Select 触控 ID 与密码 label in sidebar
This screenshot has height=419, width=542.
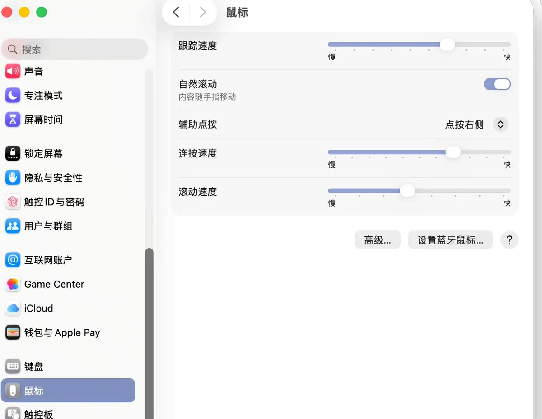pyautogui.click(x=54, y=202)
